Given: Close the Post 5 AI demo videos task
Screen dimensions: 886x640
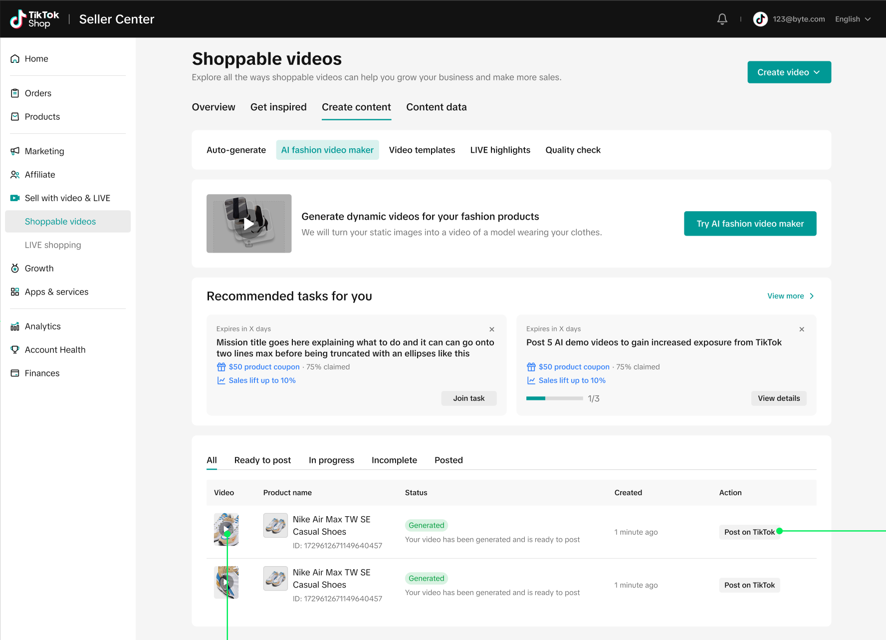Looking at the screenshot, I should (801, 329).
